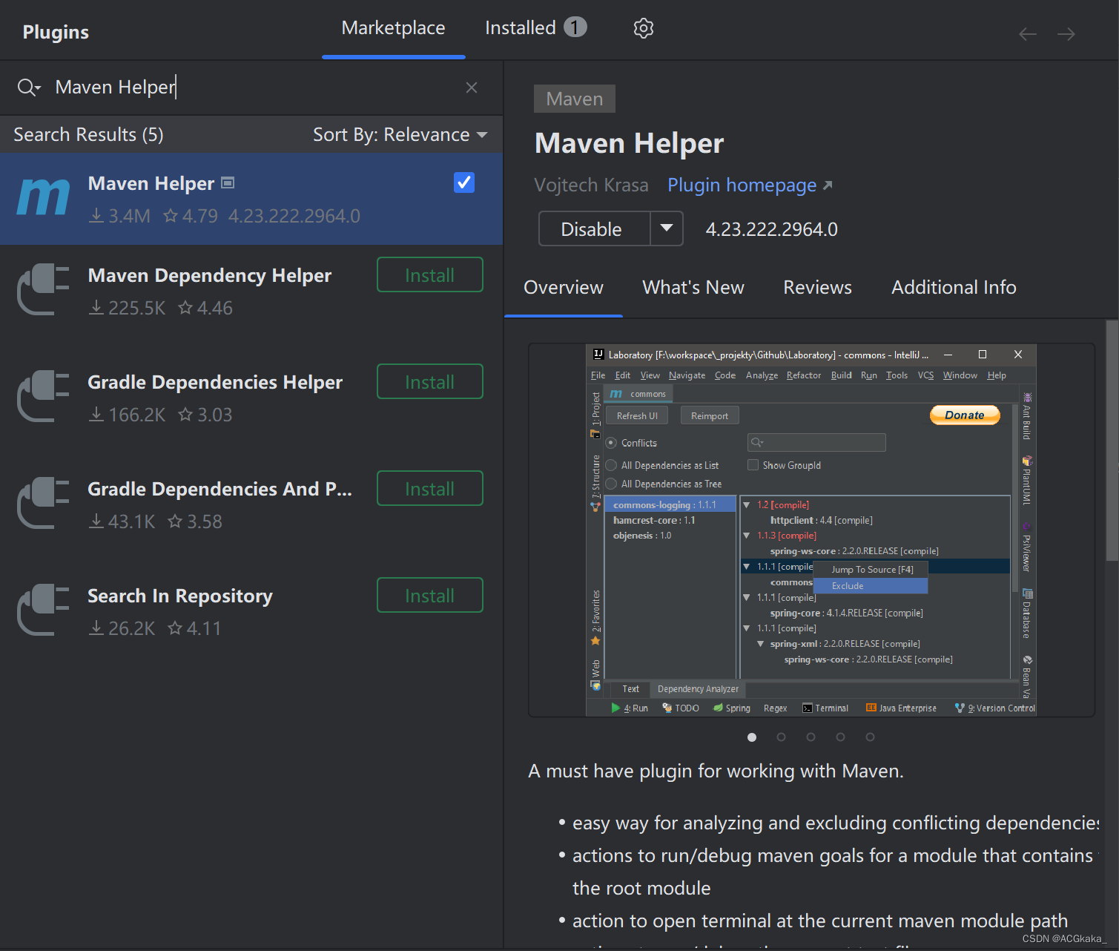The height and width of the screenshot is (951, 1119).
Task: Install Gradle Dependencies And P... plugin
Action: [x=430, y=489]
